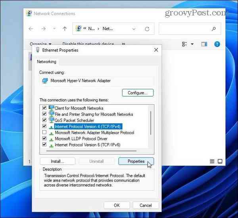Enable Microsoft Network Adapter Multiplexor Protocol checkbox

pyautogui.click(x=44, y=132)
